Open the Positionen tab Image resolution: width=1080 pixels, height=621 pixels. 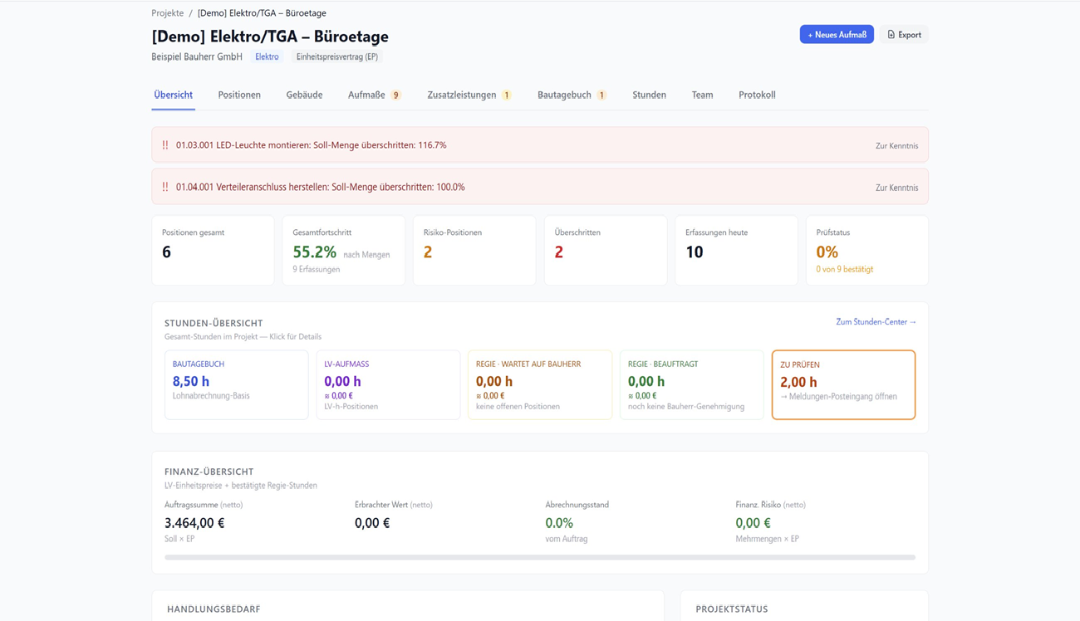(239, 95)
